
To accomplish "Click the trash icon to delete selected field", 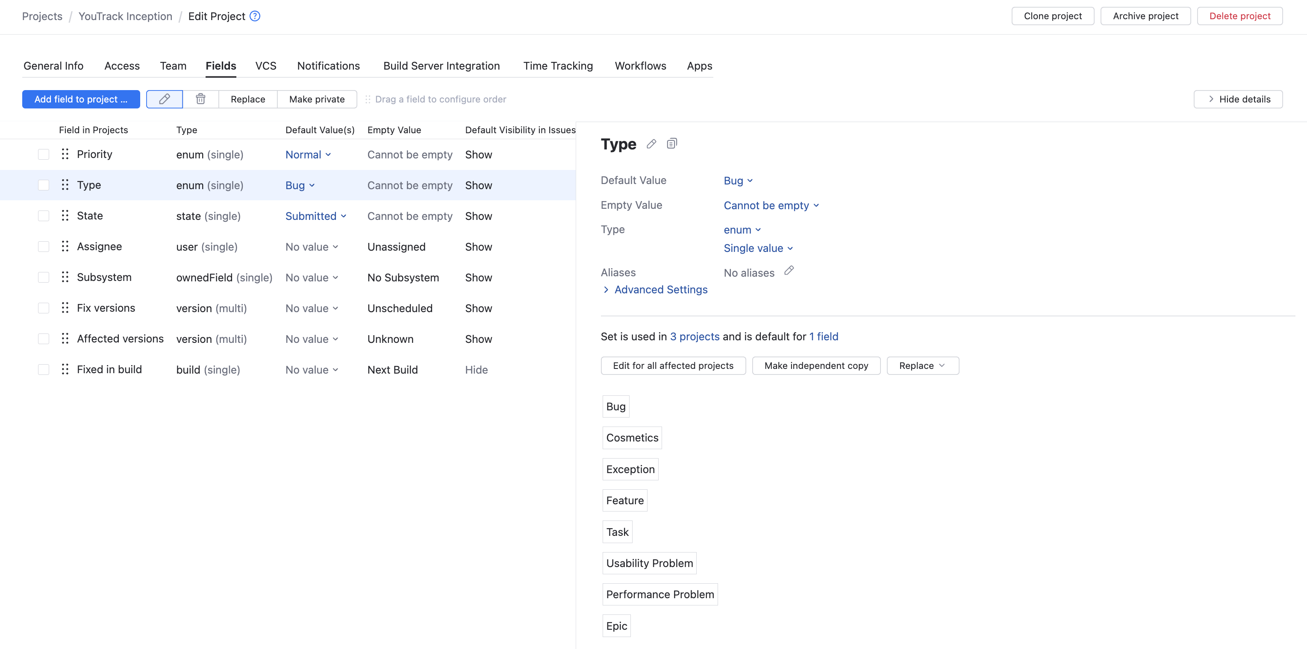I will pyautogui.click(x=200, y=99).
